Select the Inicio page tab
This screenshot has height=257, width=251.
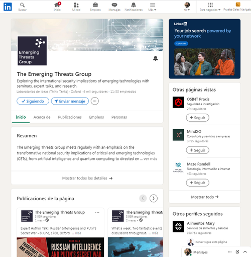pos(21,117)
